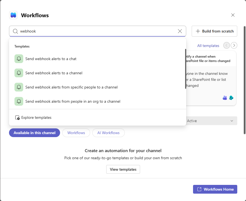Image resolution: width=246 pixels, height=201 pixels.
Task: Click the search results dropdown scrollbar
Action: 186,69
